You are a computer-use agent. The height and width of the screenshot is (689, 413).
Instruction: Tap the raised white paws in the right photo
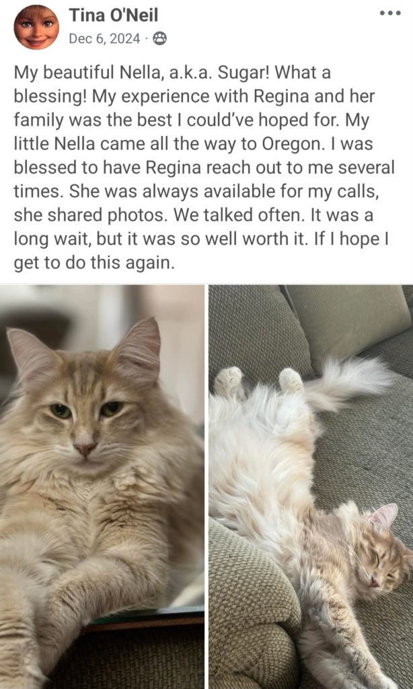coord(259,379)
